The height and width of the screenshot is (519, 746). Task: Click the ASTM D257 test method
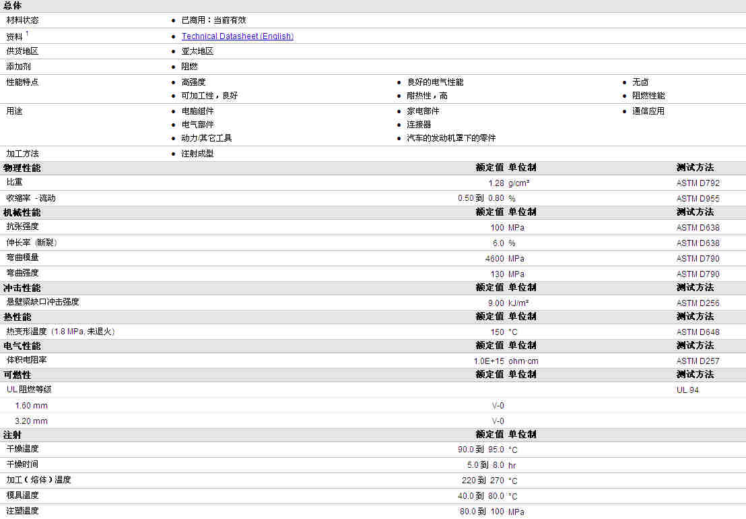point(698,361)
